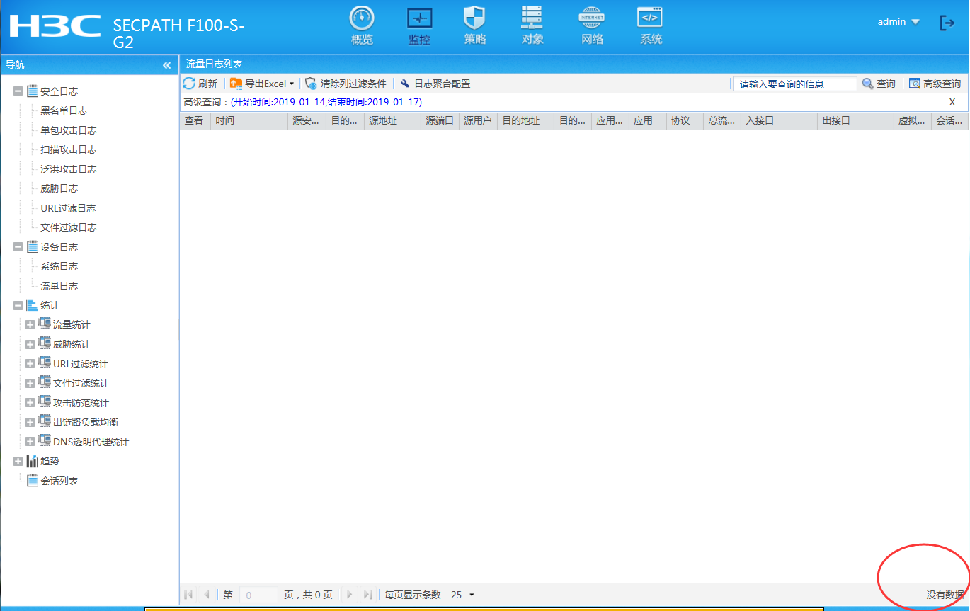Viewport: 970px width, 611px height.
Task: Open the 会话列表 session list
Action: click(x=59, y=481)
